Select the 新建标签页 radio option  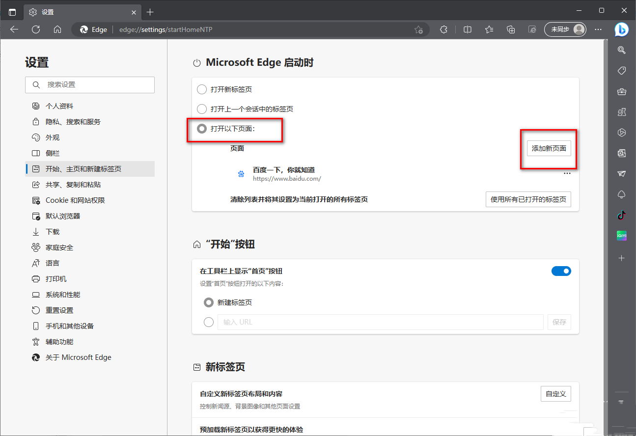tap(209, 302)
